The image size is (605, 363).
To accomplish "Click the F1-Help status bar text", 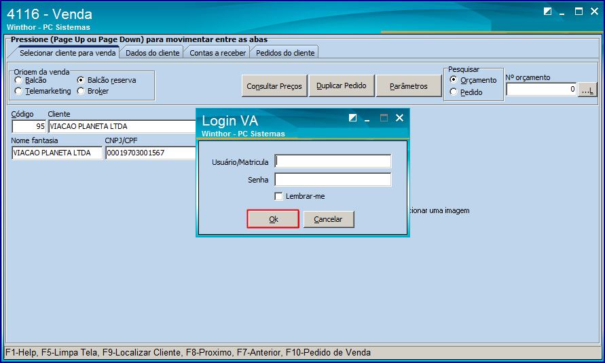I will pyautogui.click(x=21, y=352).
